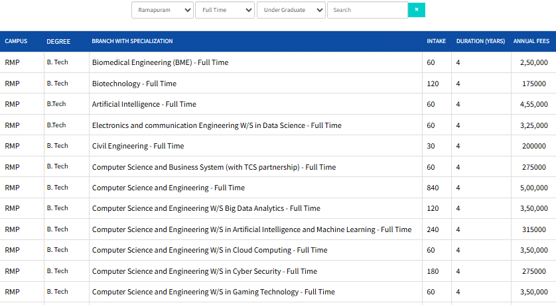
Task: Click the Artificial Intelligence - Full Time row
Action: (x=144, y=104)
